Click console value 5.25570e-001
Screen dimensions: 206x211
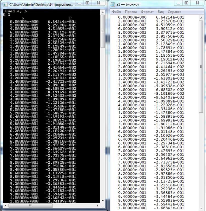point(62,25)
